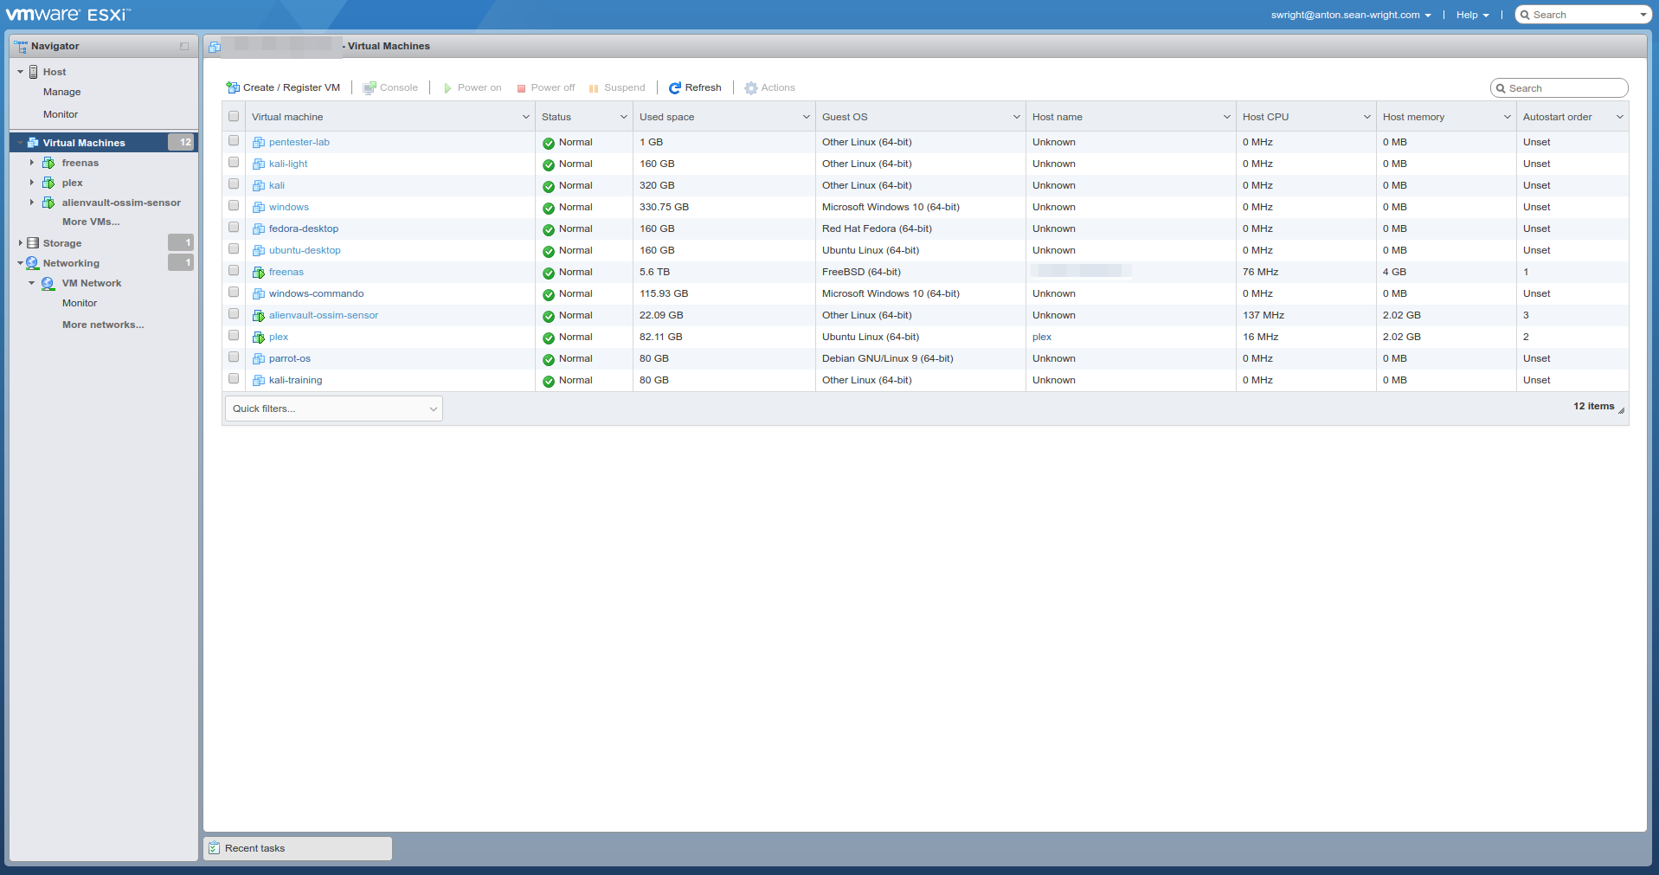Select Manage under Host

[x=61, y=92]
